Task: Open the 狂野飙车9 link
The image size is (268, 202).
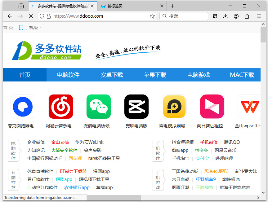Action: pyautogui.click(x=206, y=179)
